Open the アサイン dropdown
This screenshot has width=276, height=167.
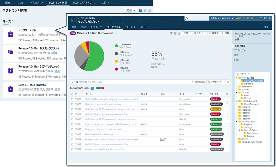(x=214, y=82)
